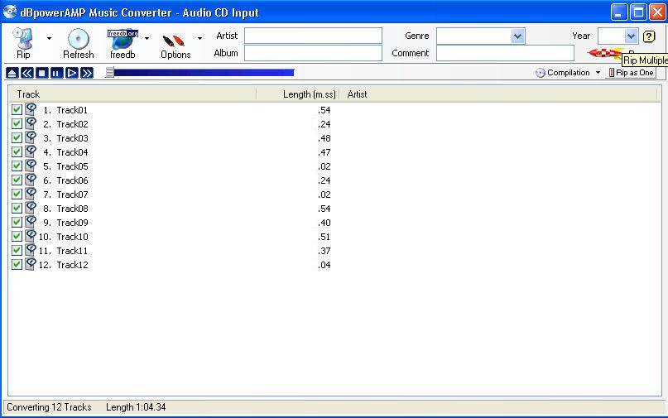Image resolution: width=668 pixels, height=418 pixels.
Task: Sort by the Length (m.ss) column header
Action: [x=307, y=94]
